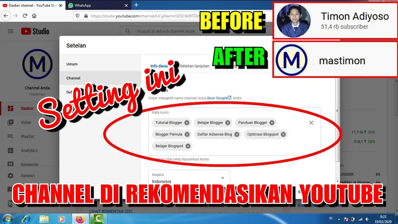This screenshot has width=398, height=224.
Task: Click the IN language indicator in tray
Action: (x=331, y=219)
